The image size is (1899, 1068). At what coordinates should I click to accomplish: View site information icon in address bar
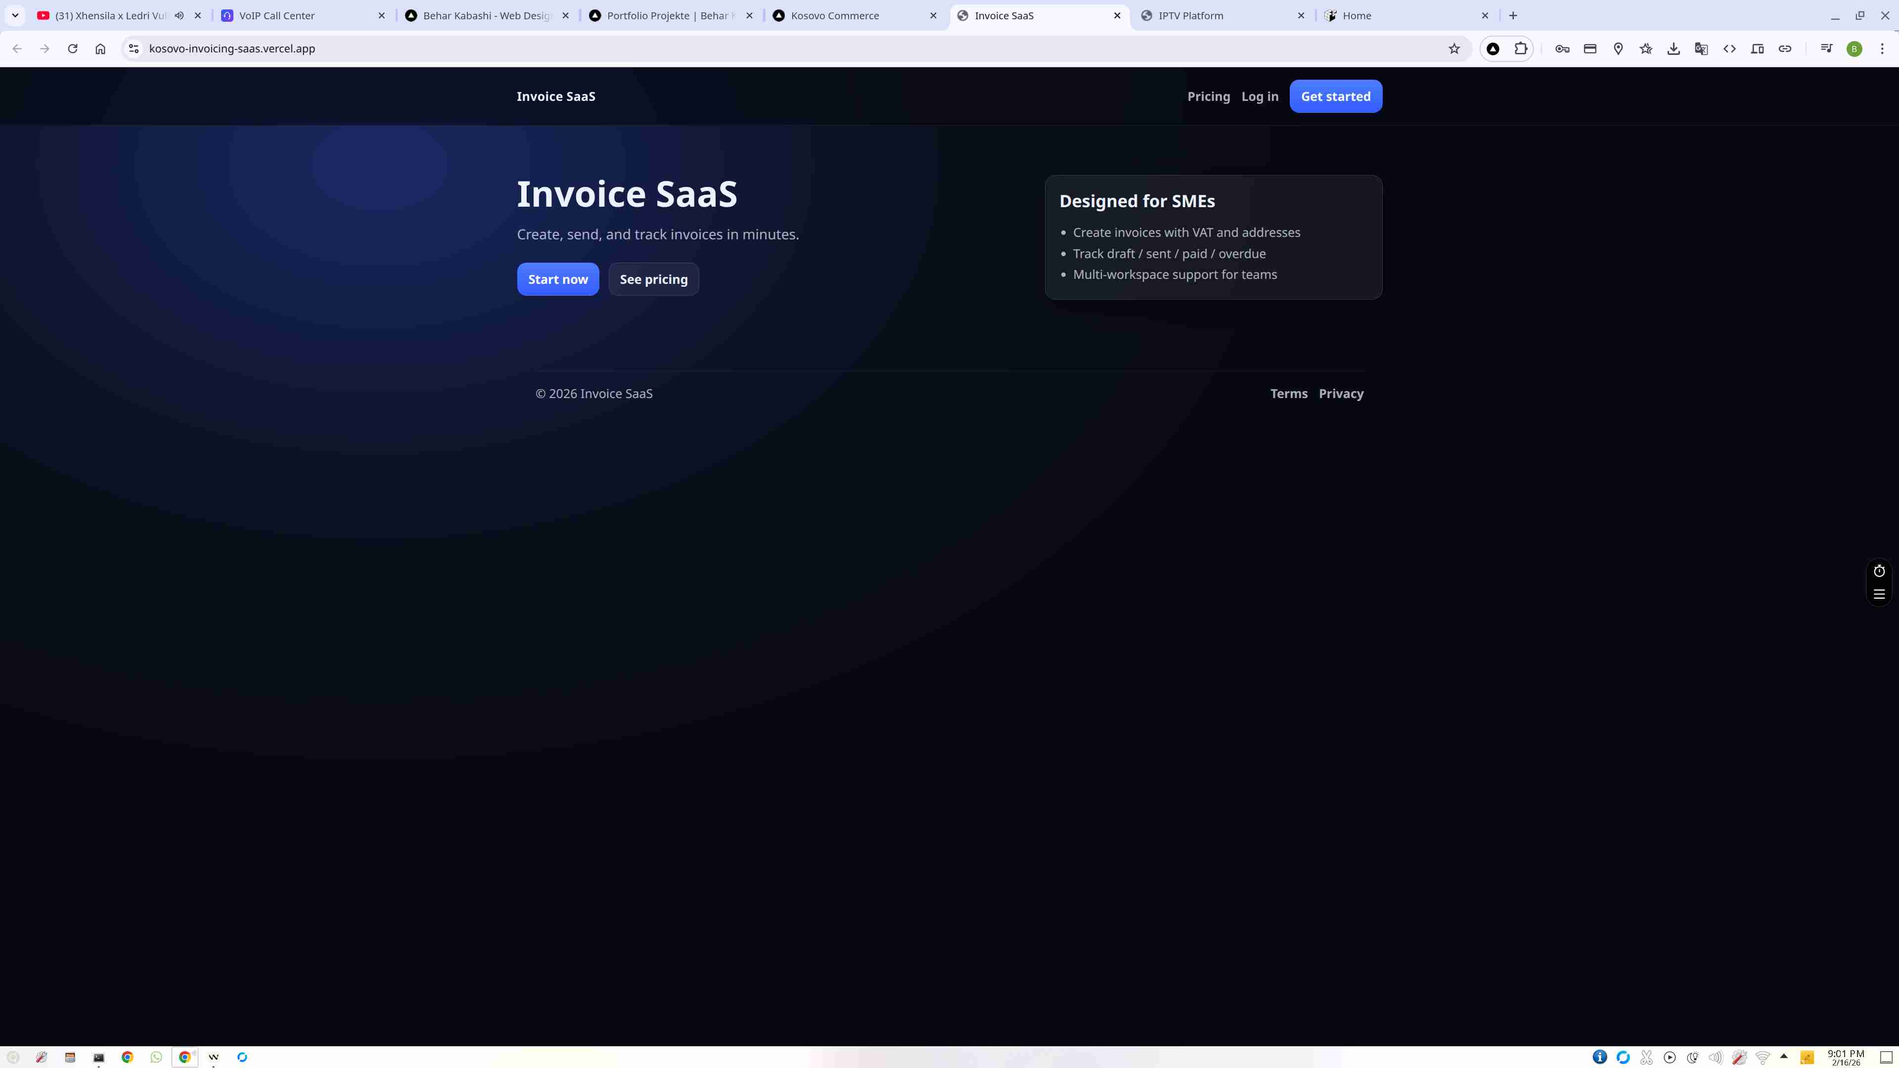click(x=134, y=48)
